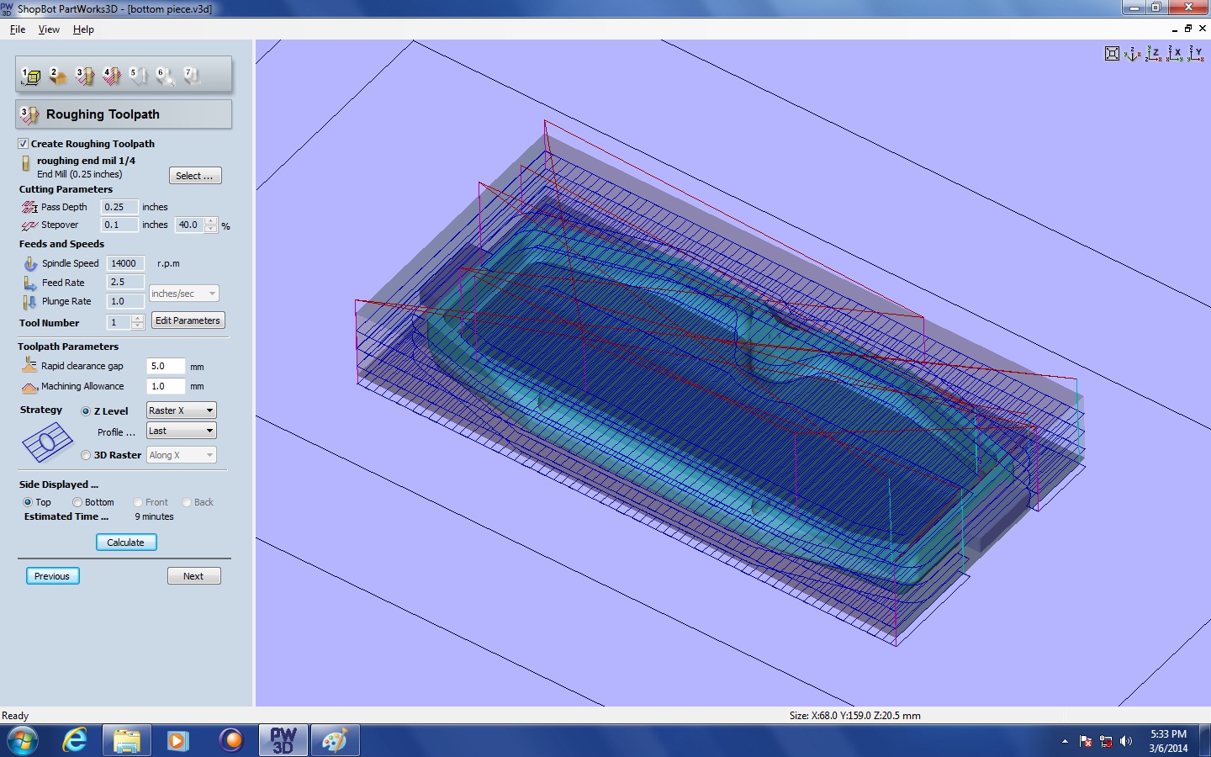Click the roughing end mill tool icon
Viewport: 1211px width, 757px height.
pyautogui.click(x=26, y=163)
